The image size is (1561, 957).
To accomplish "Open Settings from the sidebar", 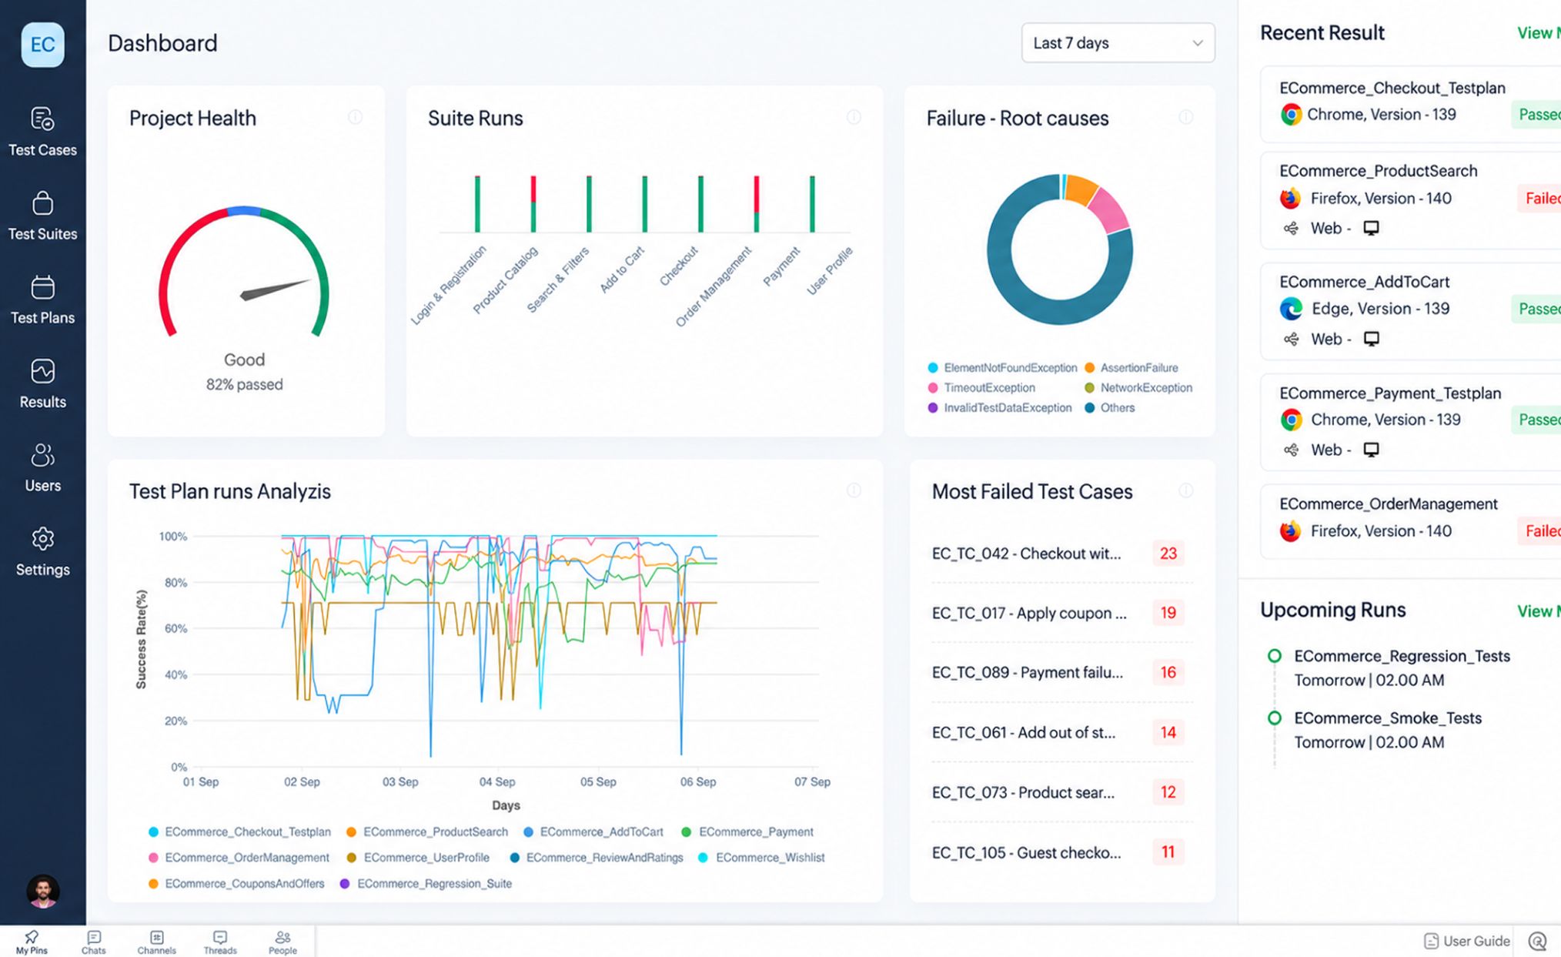I will [42, 552].
